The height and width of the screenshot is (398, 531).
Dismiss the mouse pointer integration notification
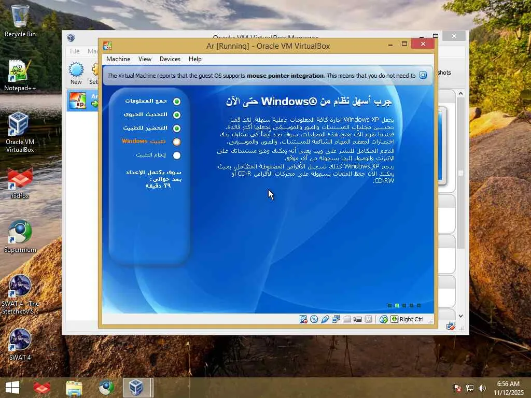[x=423, y=75]
